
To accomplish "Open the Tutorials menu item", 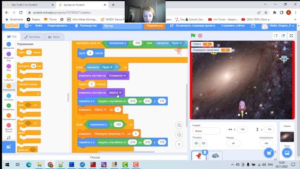I will click(86, 26).
